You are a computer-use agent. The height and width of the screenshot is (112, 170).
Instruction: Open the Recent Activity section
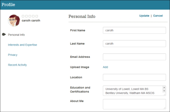tap(17, 65)
